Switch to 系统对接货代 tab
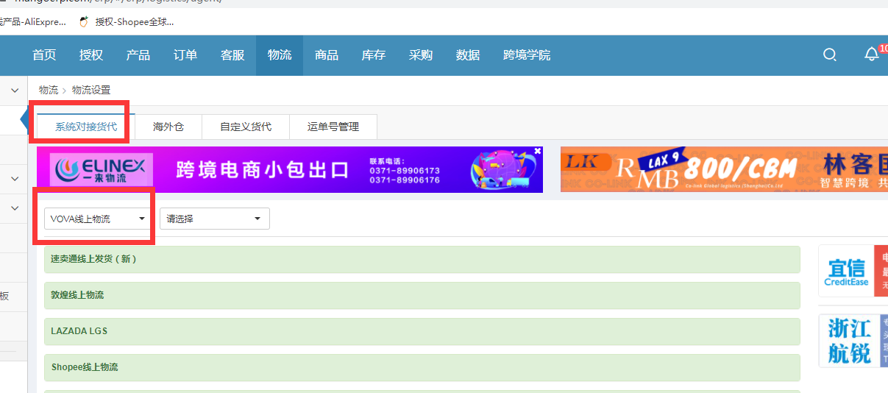 86,127
